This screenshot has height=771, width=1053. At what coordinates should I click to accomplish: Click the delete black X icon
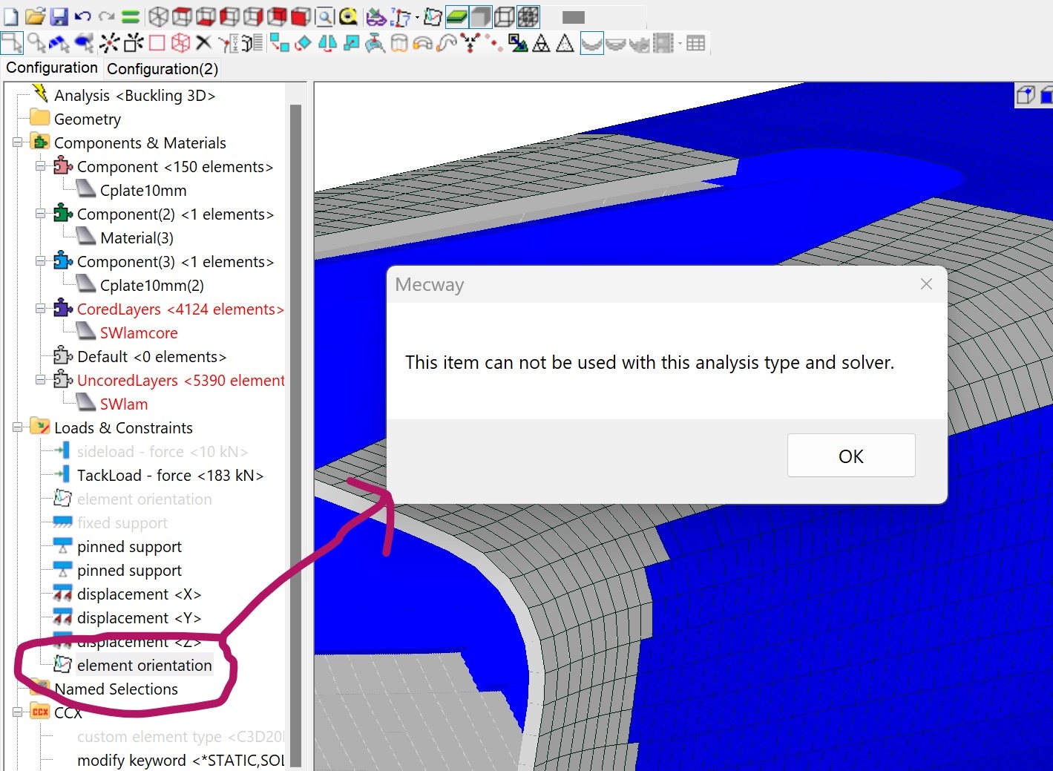pos(204,42)
